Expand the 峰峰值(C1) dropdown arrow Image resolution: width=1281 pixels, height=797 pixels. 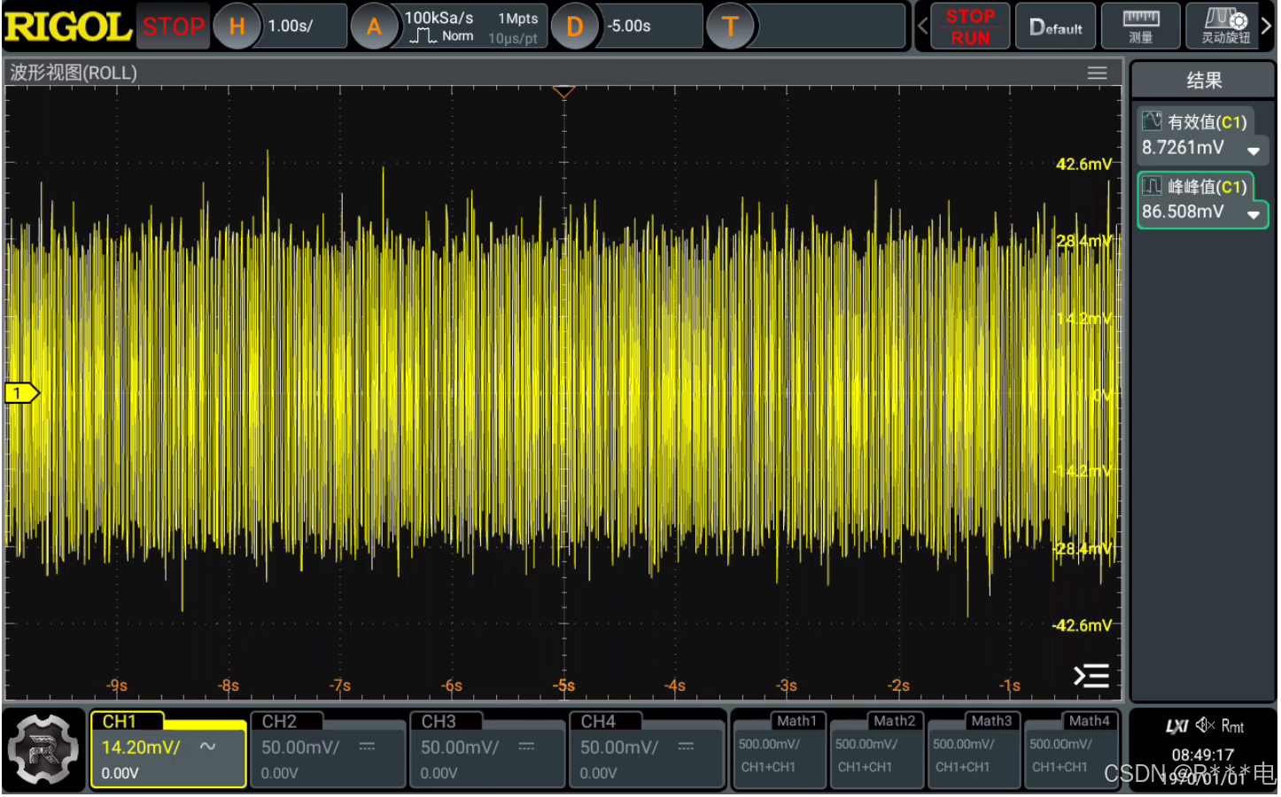coord(1253,214)
